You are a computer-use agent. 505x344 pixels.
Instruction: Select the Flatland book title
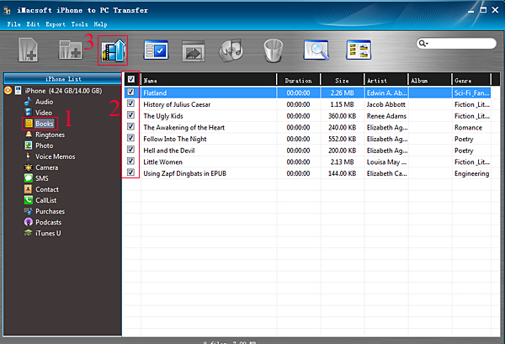[x=155, y=93]
